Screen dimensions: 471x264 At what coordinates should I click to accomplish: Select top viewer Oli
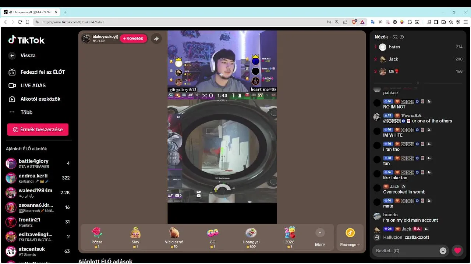418,71
